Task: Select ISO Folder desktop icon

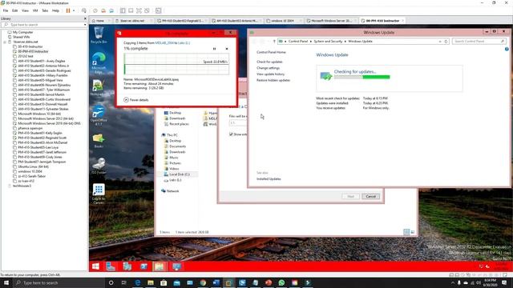Action: click(x=99, y=166)
